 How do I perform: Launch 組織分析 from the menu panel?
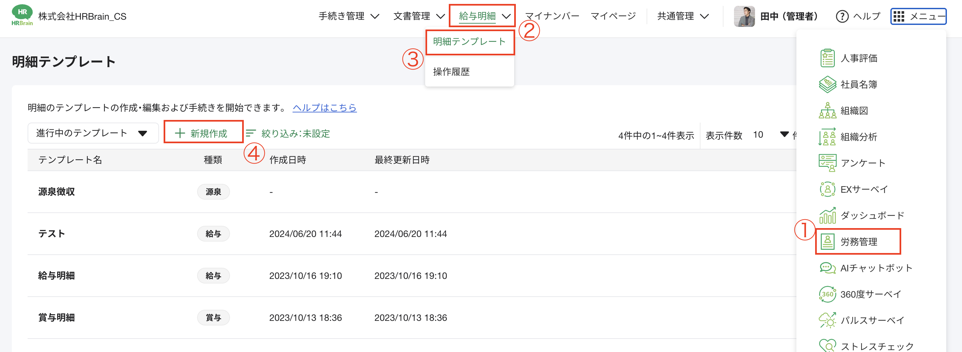click(859, 136)
